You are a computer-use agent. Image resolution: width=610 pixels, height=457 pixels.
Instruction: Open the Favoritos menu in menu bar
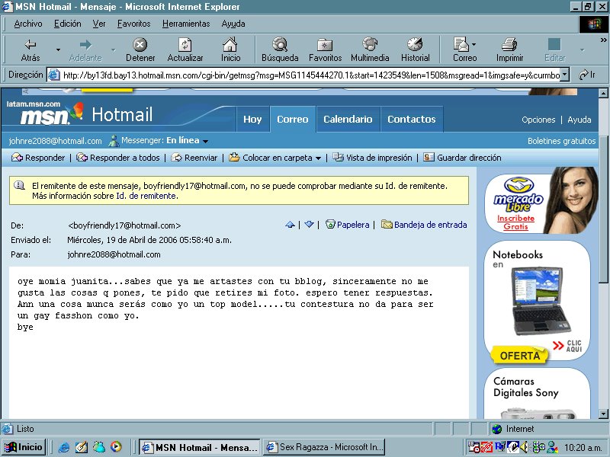click(134, 24)
